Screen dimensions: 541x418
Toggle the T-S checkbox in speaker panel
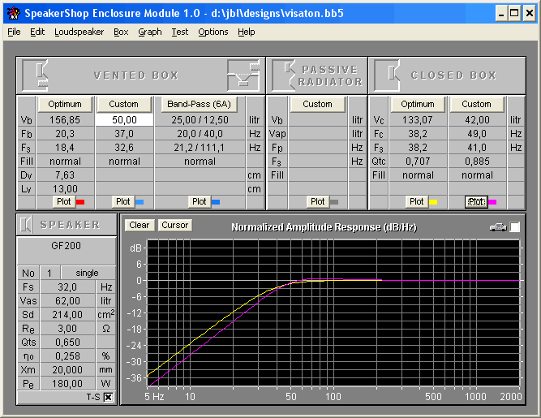[x=108, y=397]
